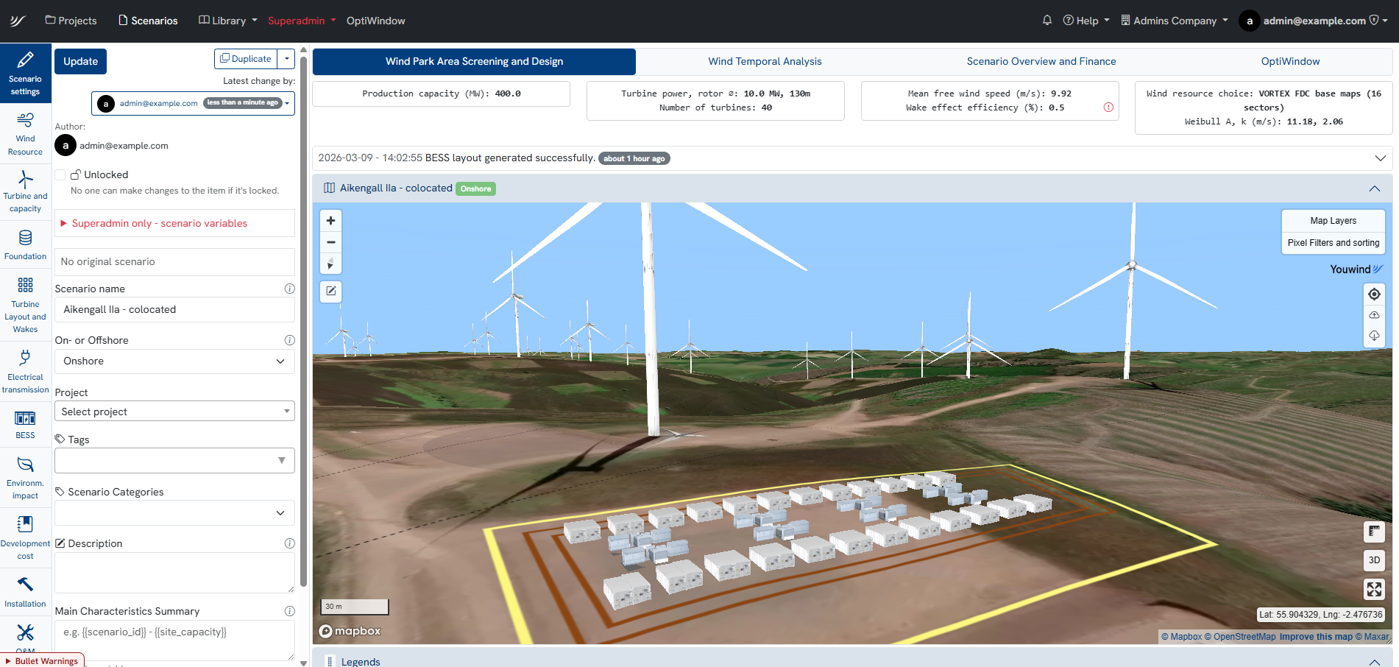Screen dimensions: 1399x667
Task: Open the BESS sidebar section
Action: [x=25, y=424]
